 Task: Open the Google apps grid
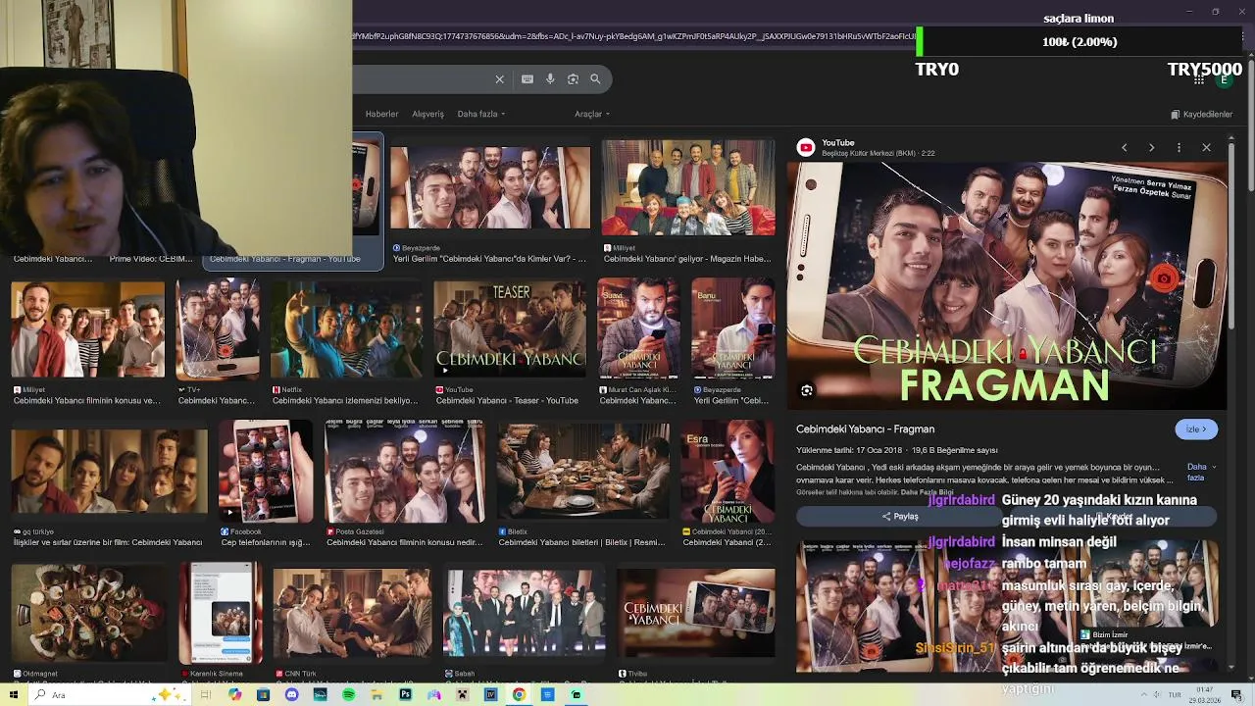coord(1198,79)
